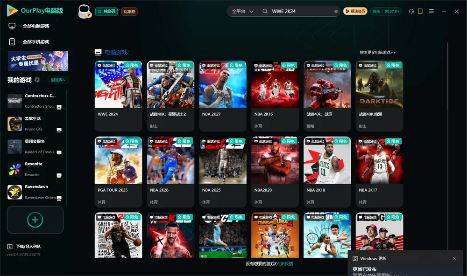Click the Windows 更新 notification icon
The image size is (467, 276).
click(x=355, y=259)
